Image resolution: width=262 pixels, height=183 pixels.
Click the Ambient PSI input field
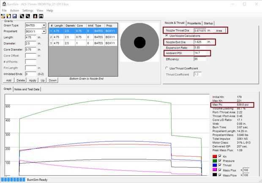coord(200,53)
